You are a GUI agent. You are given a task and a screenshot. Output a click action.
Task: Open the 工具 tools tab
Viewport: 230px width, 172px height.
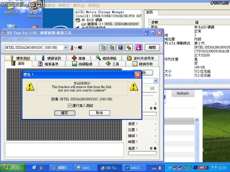pyautogui.click(x=112, y=64)
